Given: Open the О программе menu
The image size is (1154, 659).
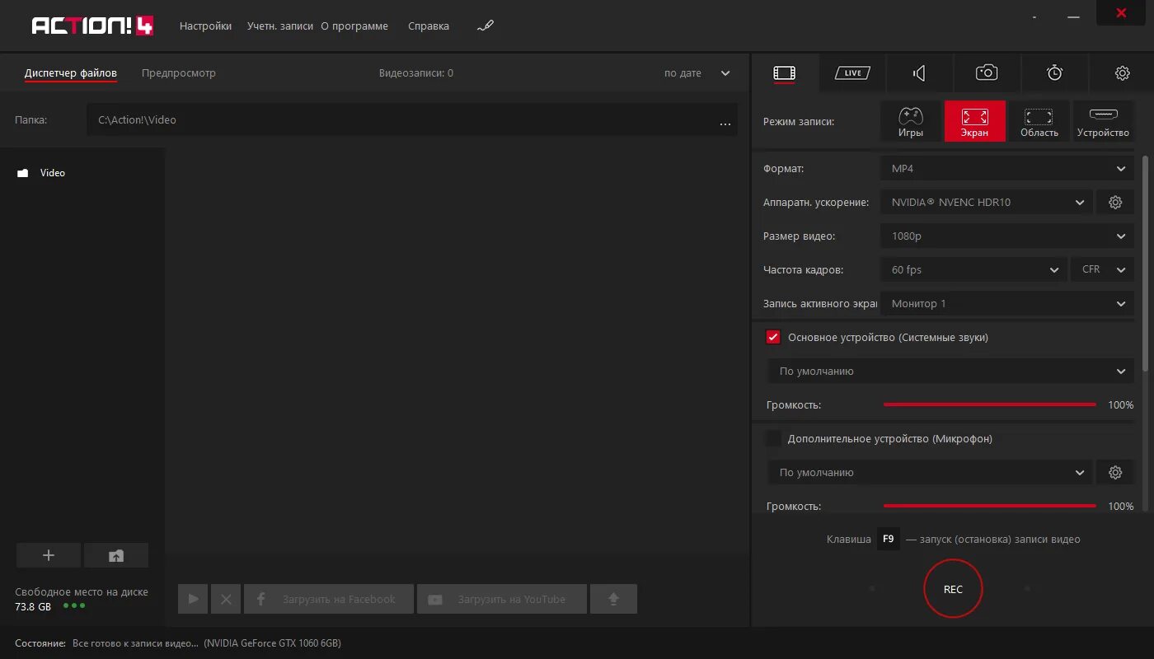Looking at the screenshot, I should click(354, 26).
